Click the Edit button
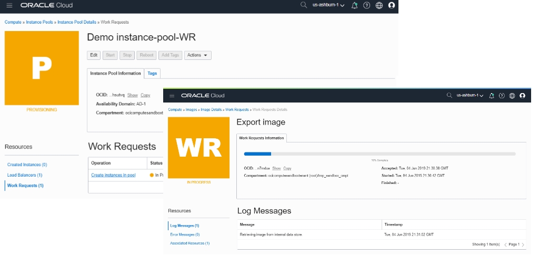 [x=94, y=55]
